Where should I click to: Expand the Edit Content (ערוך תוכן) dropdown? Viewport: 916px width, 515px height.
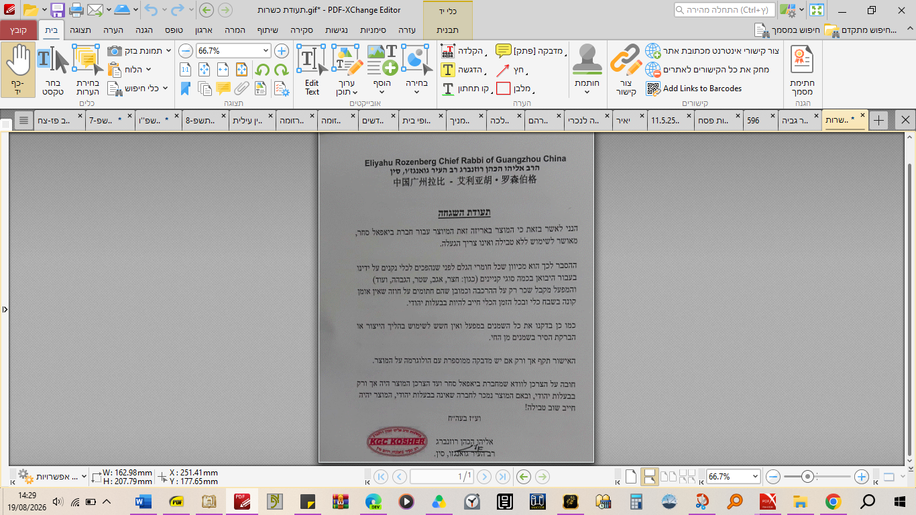pyautogui.click(x=347, y=88)
